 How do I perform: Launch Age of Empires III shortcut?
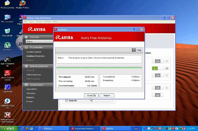pos(7,61)
